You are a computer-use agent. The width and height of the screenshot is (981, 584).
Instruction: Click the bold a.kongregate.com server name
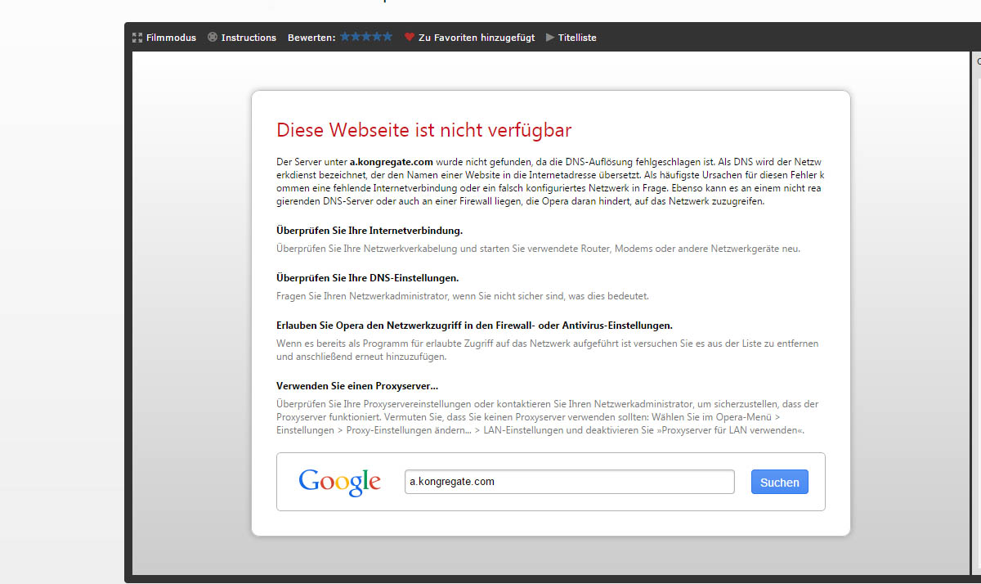[391, 162]
